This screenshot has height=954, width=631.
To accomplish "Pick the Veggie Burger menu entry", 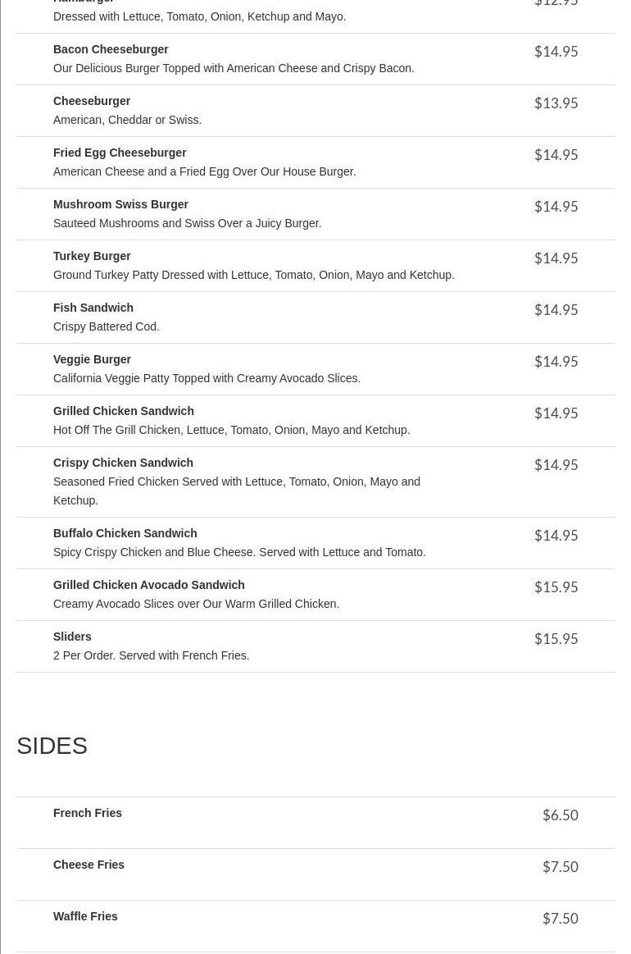I will (x=92, y=359).
